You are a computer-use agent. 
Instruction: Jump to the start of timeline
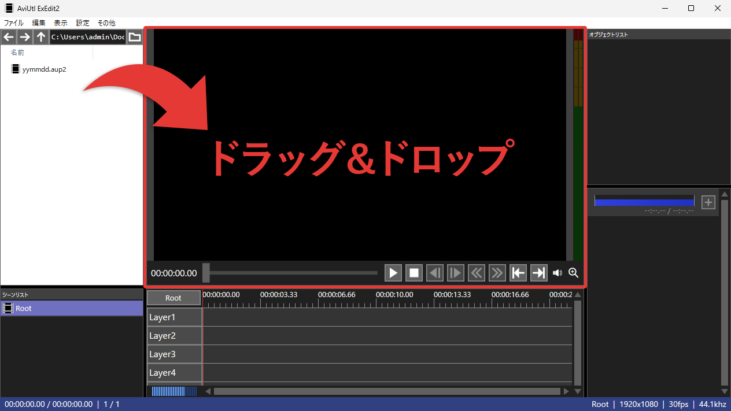point(518,273)
